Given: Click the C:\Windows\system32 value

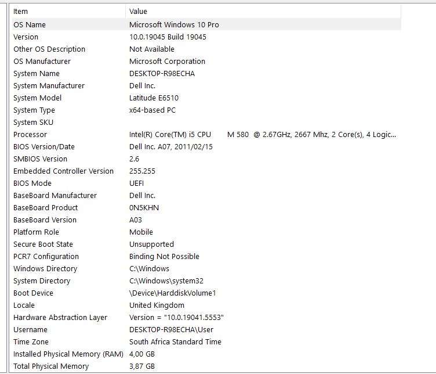Looking at the screenshot, I should click(x=166, y=281).
